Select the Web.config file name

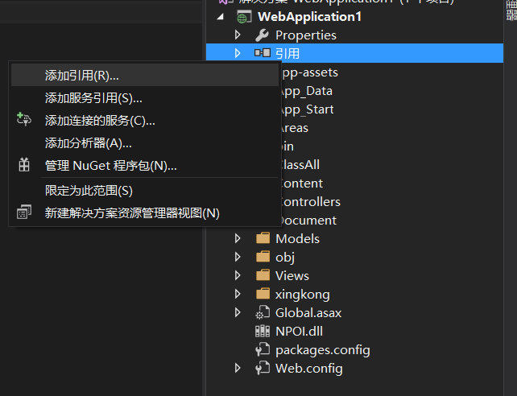point(309,369)
